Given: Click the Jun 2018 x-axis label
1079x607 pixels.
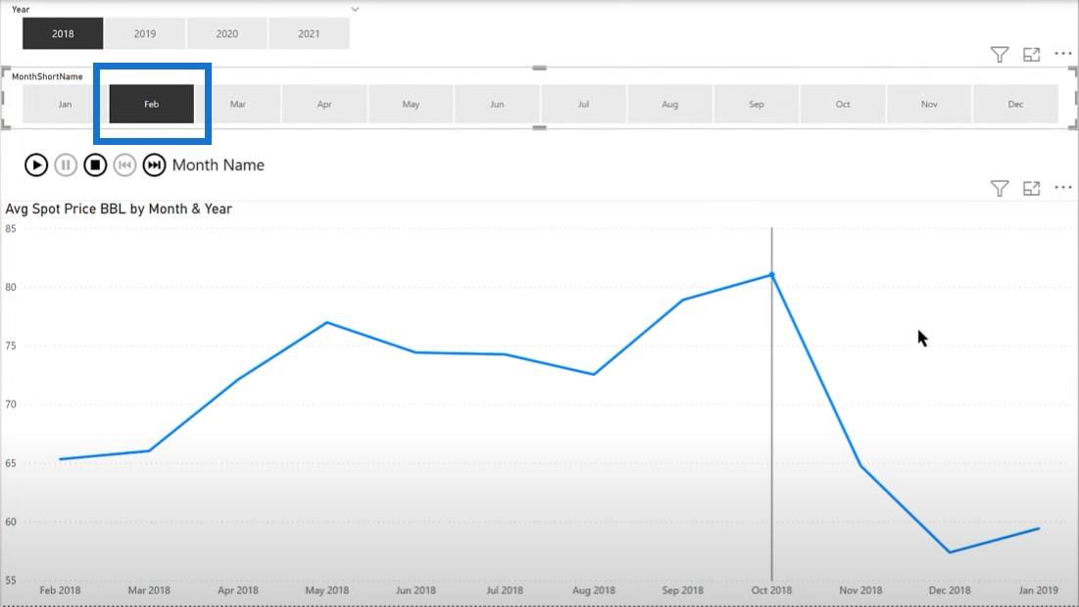Looking at the screenshot, I should [416, 589].
